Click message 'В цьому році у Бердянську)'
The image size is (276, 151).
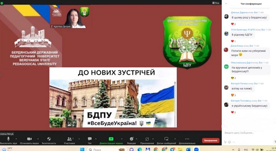pos(249,17)
